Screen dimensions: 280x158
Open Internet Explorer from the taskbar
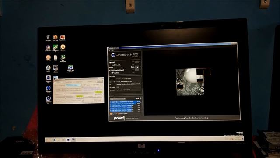tap(53, 140)
